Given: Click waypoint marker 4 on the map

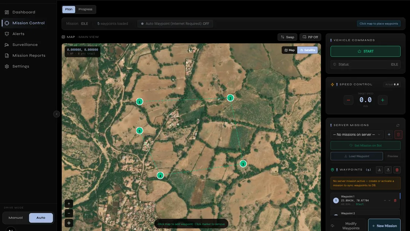Looking at the screenshot, I should coord(160,176).
